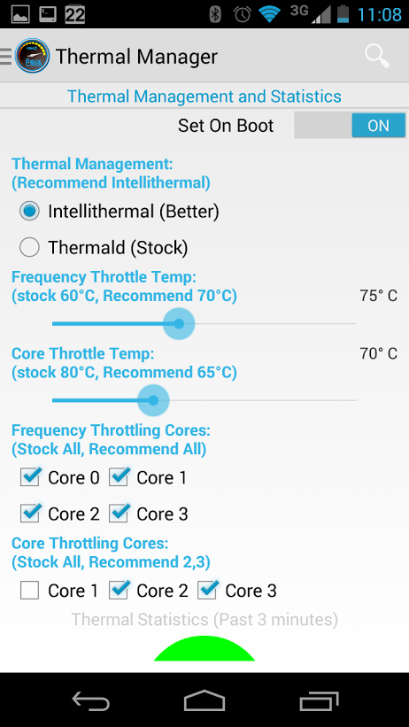This screenshot has height=727, width=409.
Task: Click the Core Throttle Temp slider handle
Action: click(x=153, y=400)
